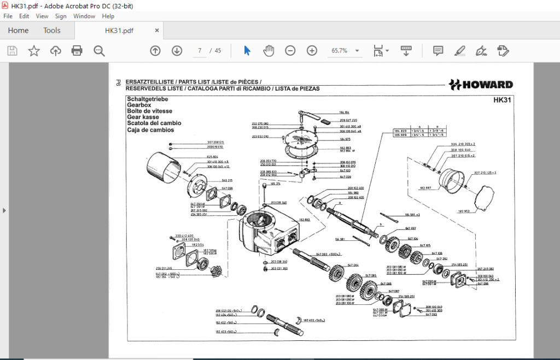Viewport: 560px width, 360px height.
Task: Click the HOWARD logo on the page
Action: tap(481, 85)
